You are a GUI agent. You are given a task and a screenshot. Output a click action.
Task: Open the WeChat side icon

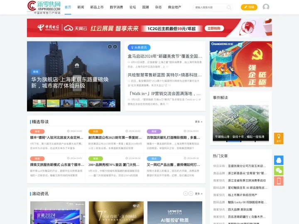tap(279, 170)
